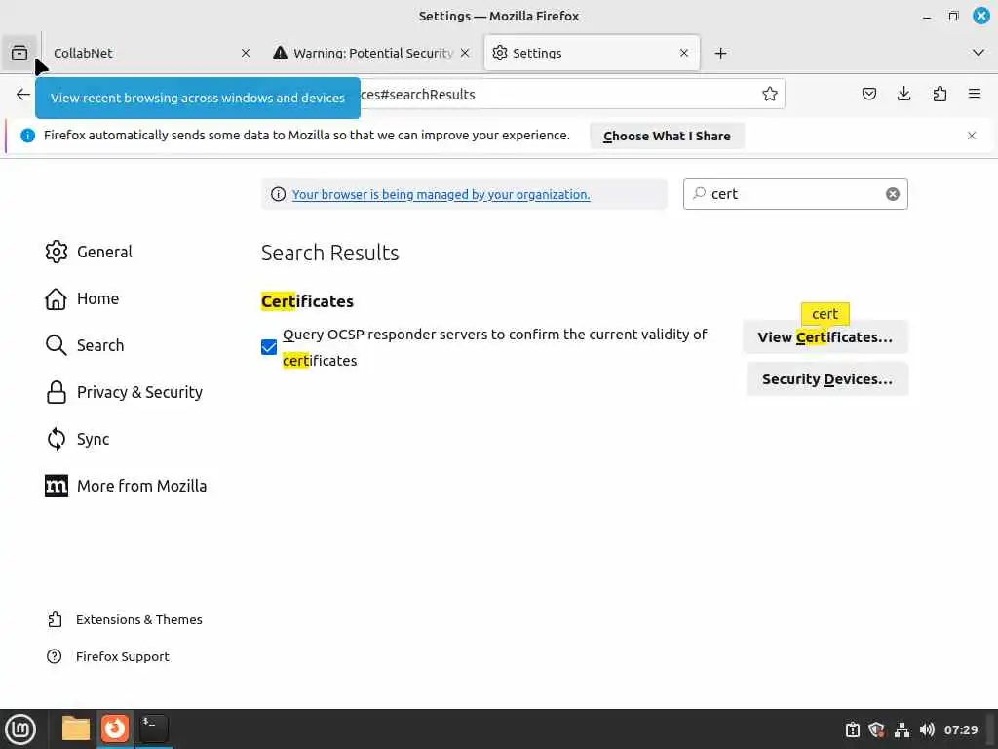
Task: Uncheck Query OCSP responder servers checkbox
Action: (269, 347)
